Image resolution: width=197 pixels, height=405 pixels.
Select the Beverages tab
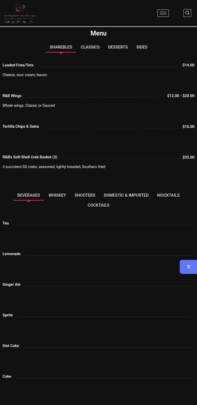[x=28, y=195]
